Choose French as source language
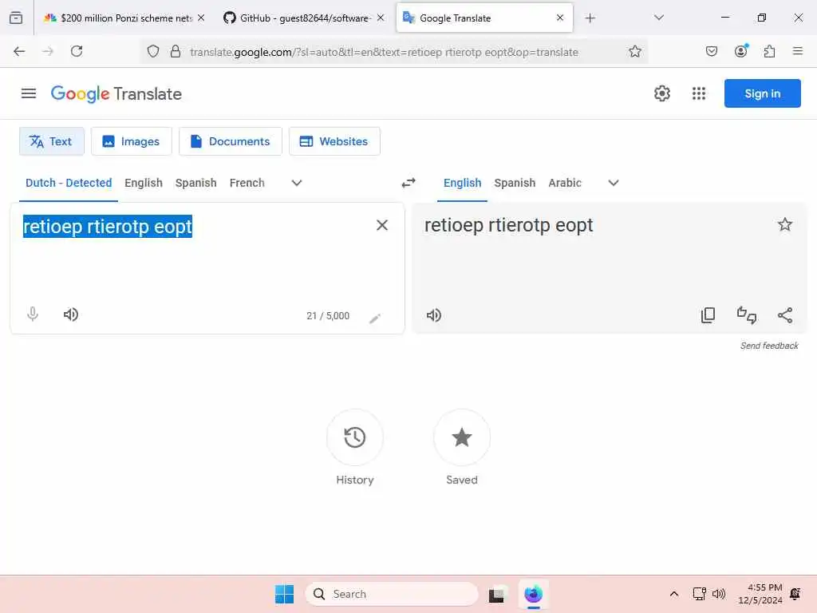 (247, 183)
